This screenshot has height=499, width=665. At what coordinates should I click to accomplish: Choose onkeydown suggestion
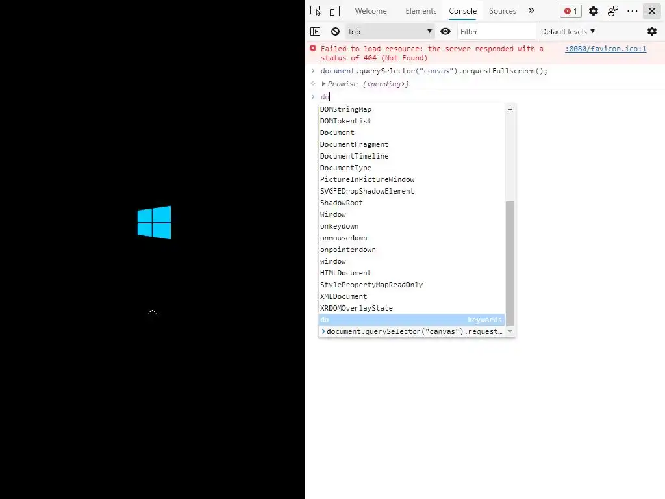pyautogui.click(x=412, y=226)
